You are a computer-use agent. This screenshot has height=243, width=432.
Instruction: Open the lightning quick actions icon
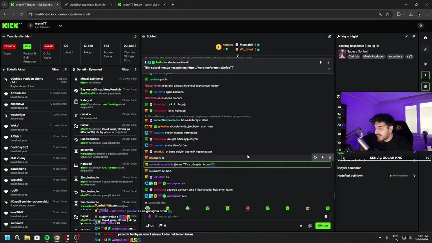pos(425,75)
